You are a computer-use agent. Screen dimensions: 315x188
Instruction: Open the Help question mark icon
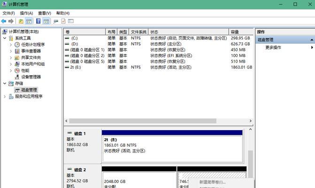coord(38,21)
